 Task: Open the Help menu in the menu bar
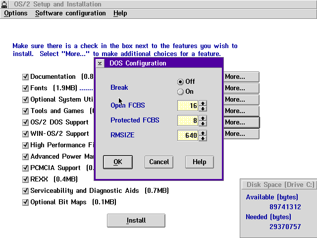coord(120,13)
